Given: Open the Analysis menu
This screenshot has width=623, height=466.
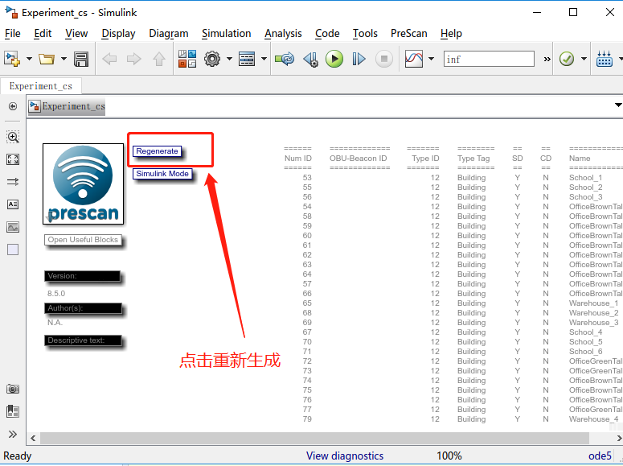Looking at the screenshot, I should pos(283,34).
